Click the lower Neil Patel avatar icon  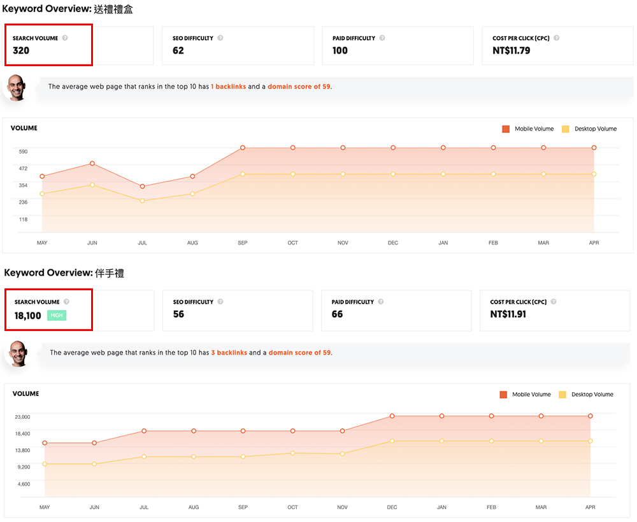point(17,353)
